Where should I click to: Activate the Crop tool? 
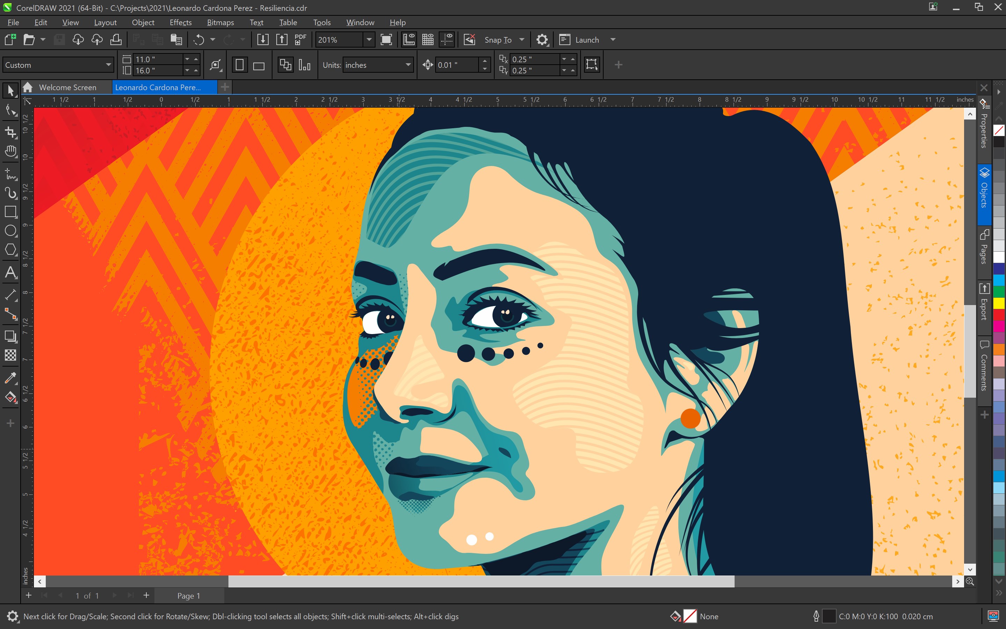(10, 132)
